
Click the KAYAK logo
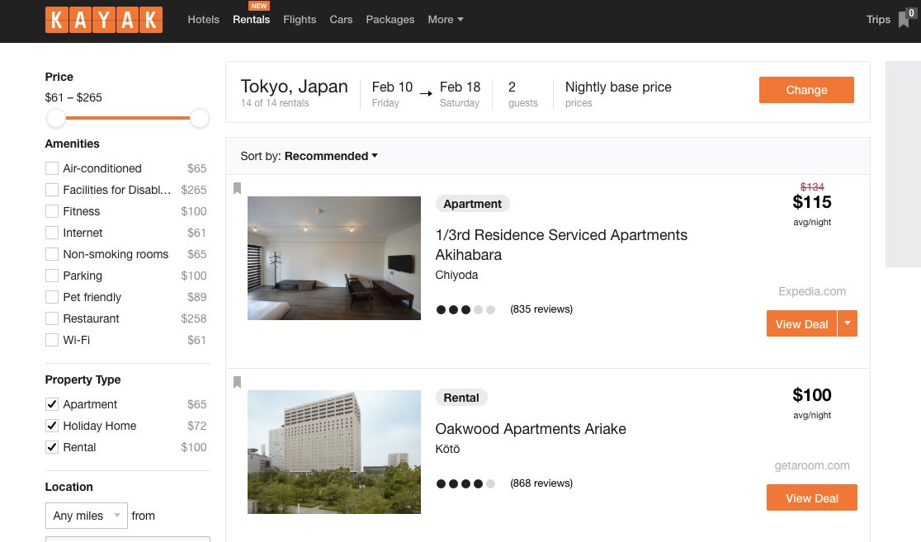pos(104,19)
